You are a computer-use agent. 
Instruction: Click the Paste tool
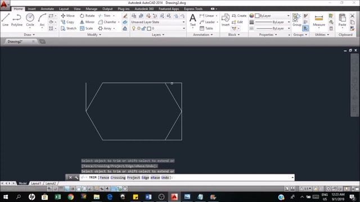pos(342,20)
